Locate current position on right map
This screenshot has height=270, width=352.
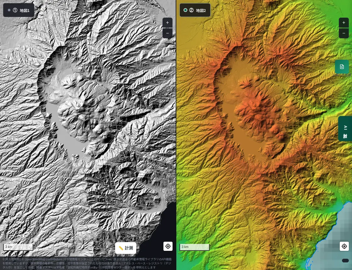pos(344,246)
